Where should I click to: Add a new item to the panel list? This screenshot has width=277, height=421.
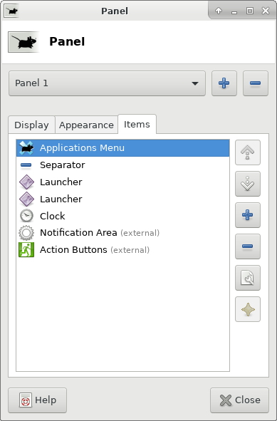(x=248, y=215)
